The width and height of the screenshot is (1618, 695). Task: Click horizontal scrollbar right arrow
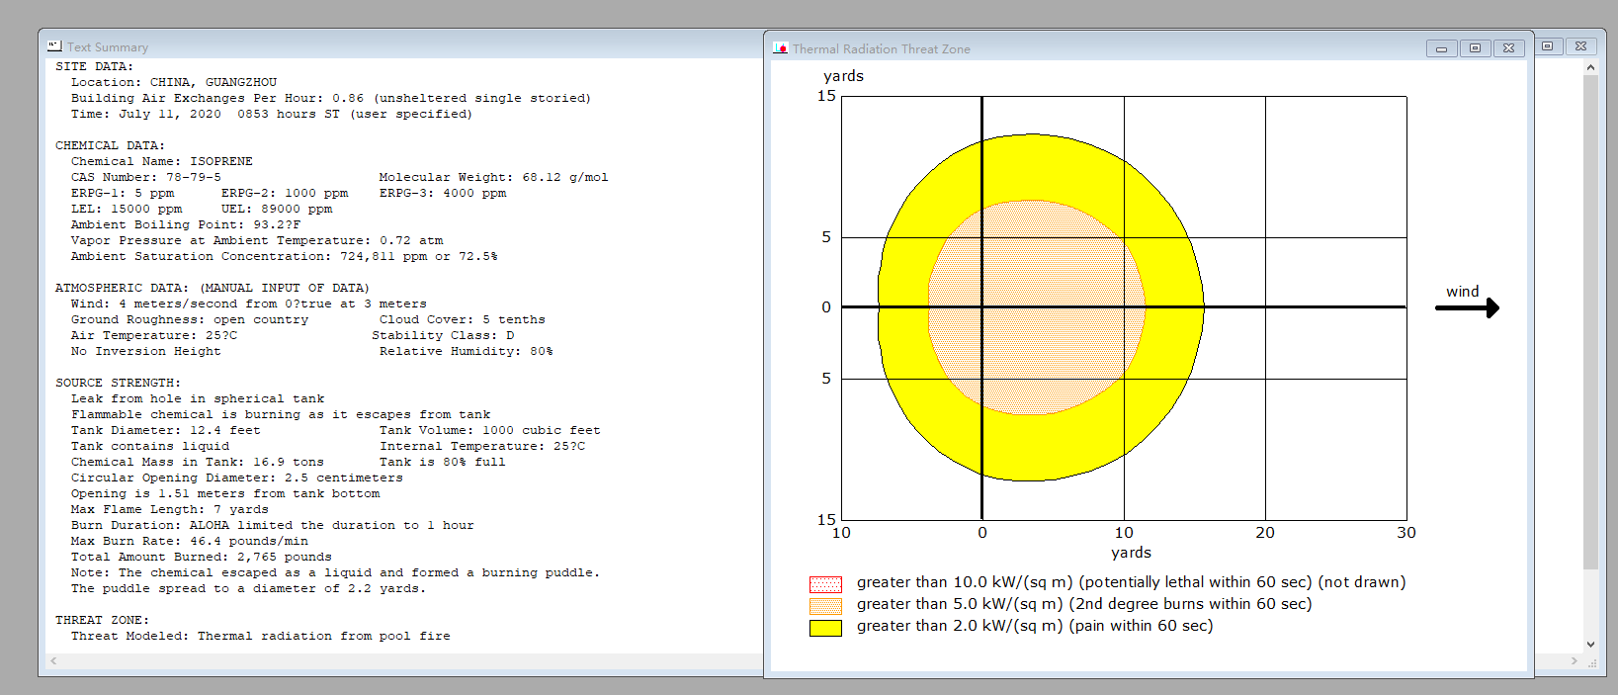point(1574,660)
